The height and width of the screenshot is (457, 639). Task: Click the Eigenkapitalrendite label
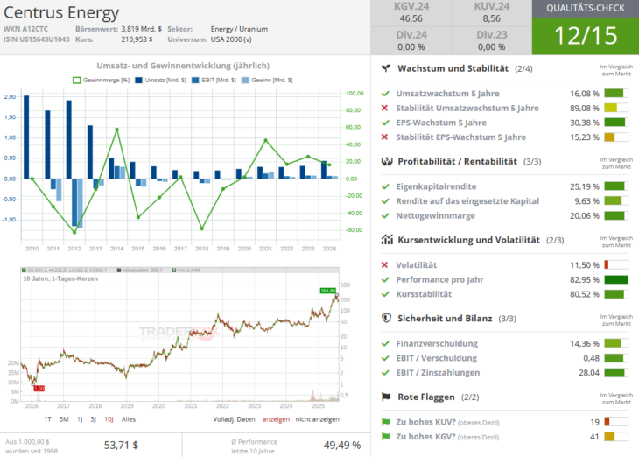[436, 186]
